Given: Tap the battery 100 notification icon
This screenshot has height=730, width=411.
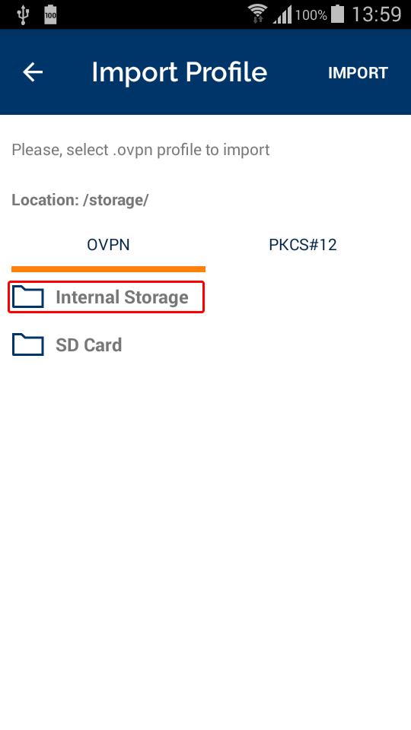Looking at the screenshot, I should [x=50, y=14].
